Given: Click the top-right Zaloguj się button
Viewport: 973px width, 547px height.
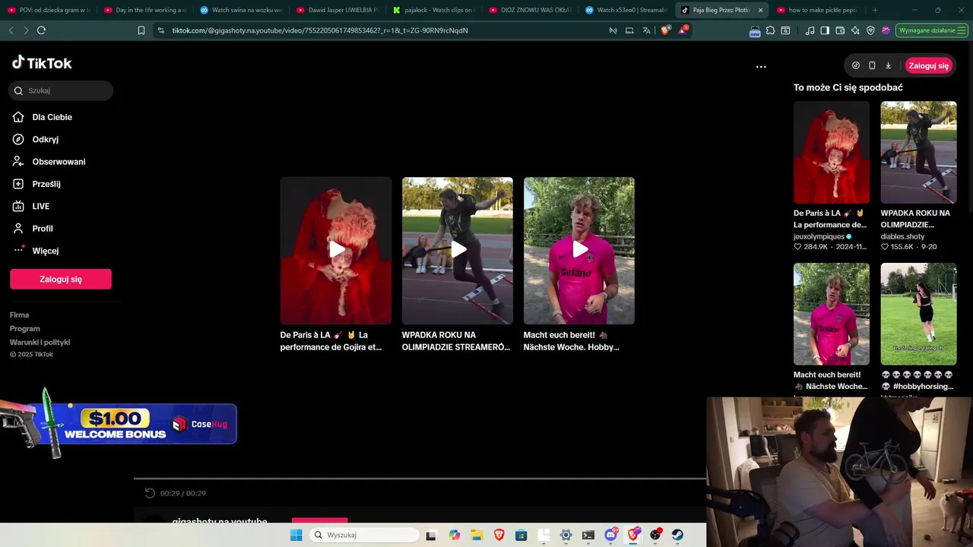Looking at the screenshot, I should (929, 65).
